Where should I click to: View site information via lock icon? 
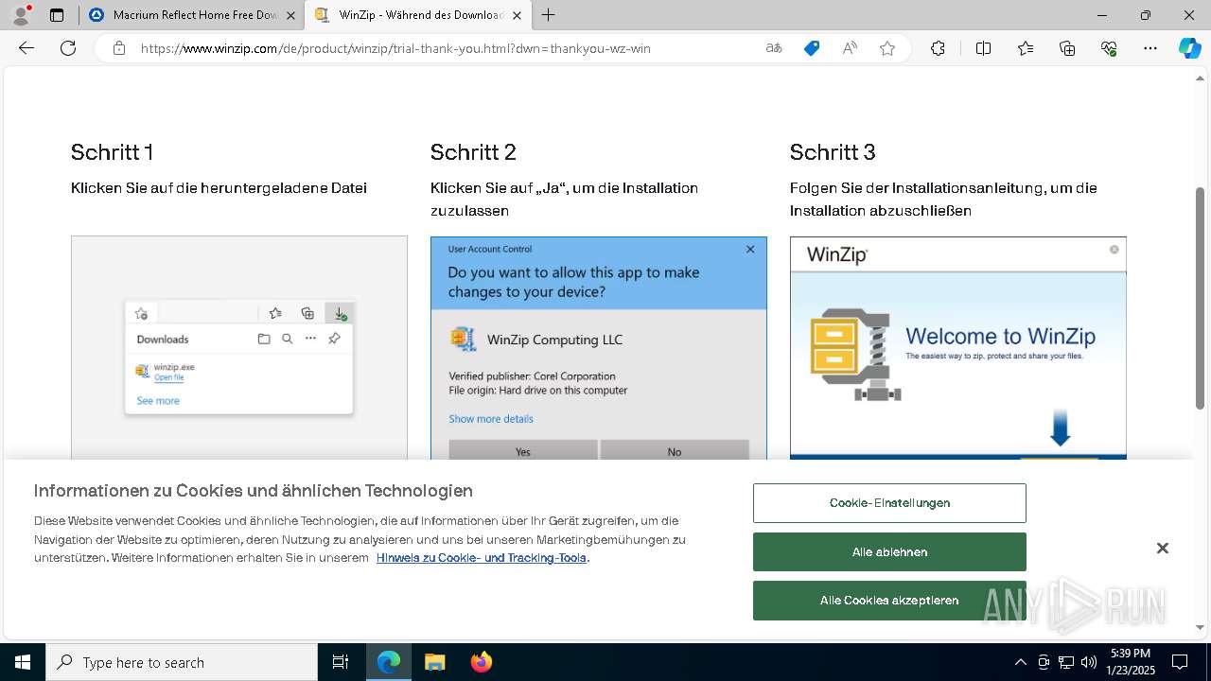point(119,48)
